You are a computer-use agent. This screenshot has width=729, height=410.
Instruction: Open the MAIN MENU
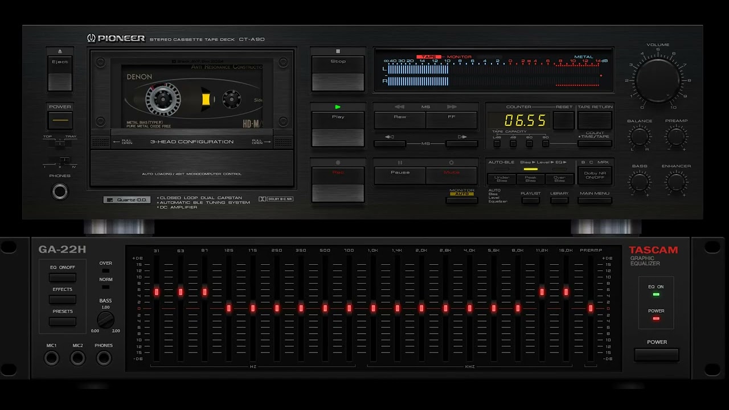pos(595,200)
